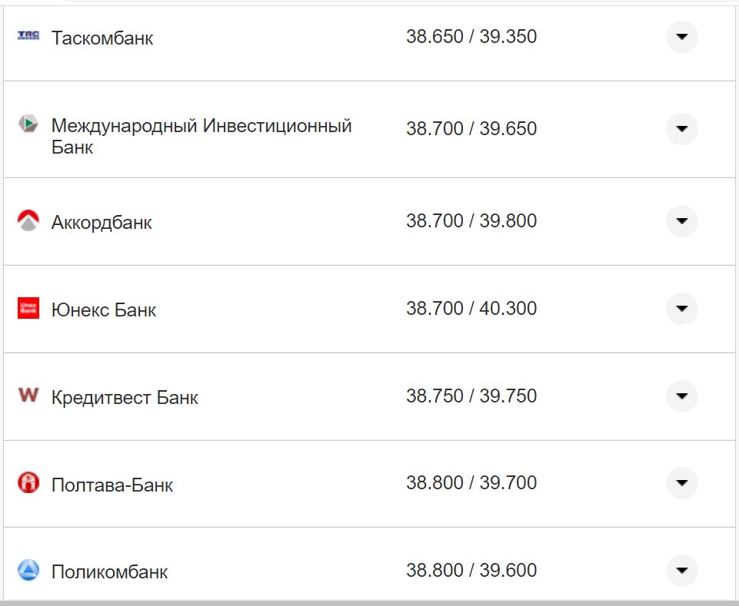Expand the Юнекс Банк row
This screenshot has width=739, height=606.
click(681, 309)
